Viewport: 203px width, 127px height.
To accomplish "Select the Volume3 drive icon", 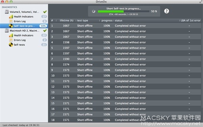I will click(7, 12).
